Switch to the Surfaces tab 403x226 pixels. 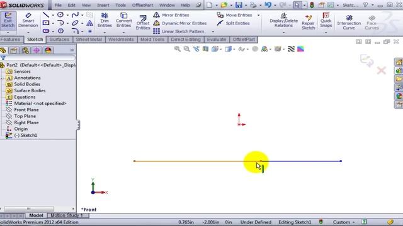pyautogui.click(x=59, y=40)
